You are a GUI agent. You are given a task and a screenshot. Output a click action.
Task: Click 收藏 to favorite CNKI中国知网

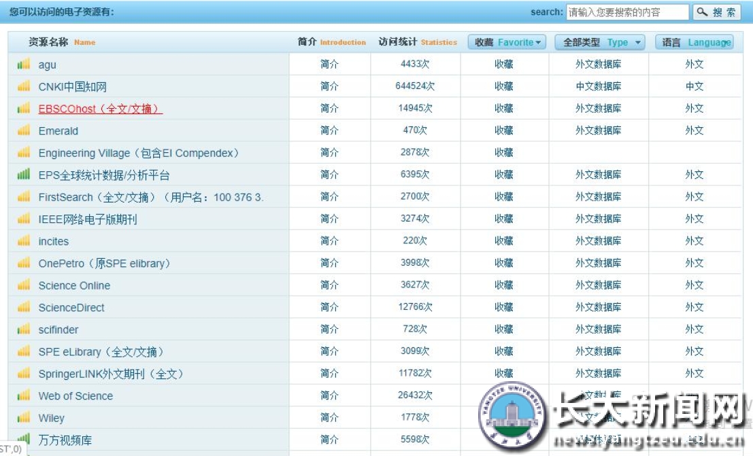(x=504, y=86)
